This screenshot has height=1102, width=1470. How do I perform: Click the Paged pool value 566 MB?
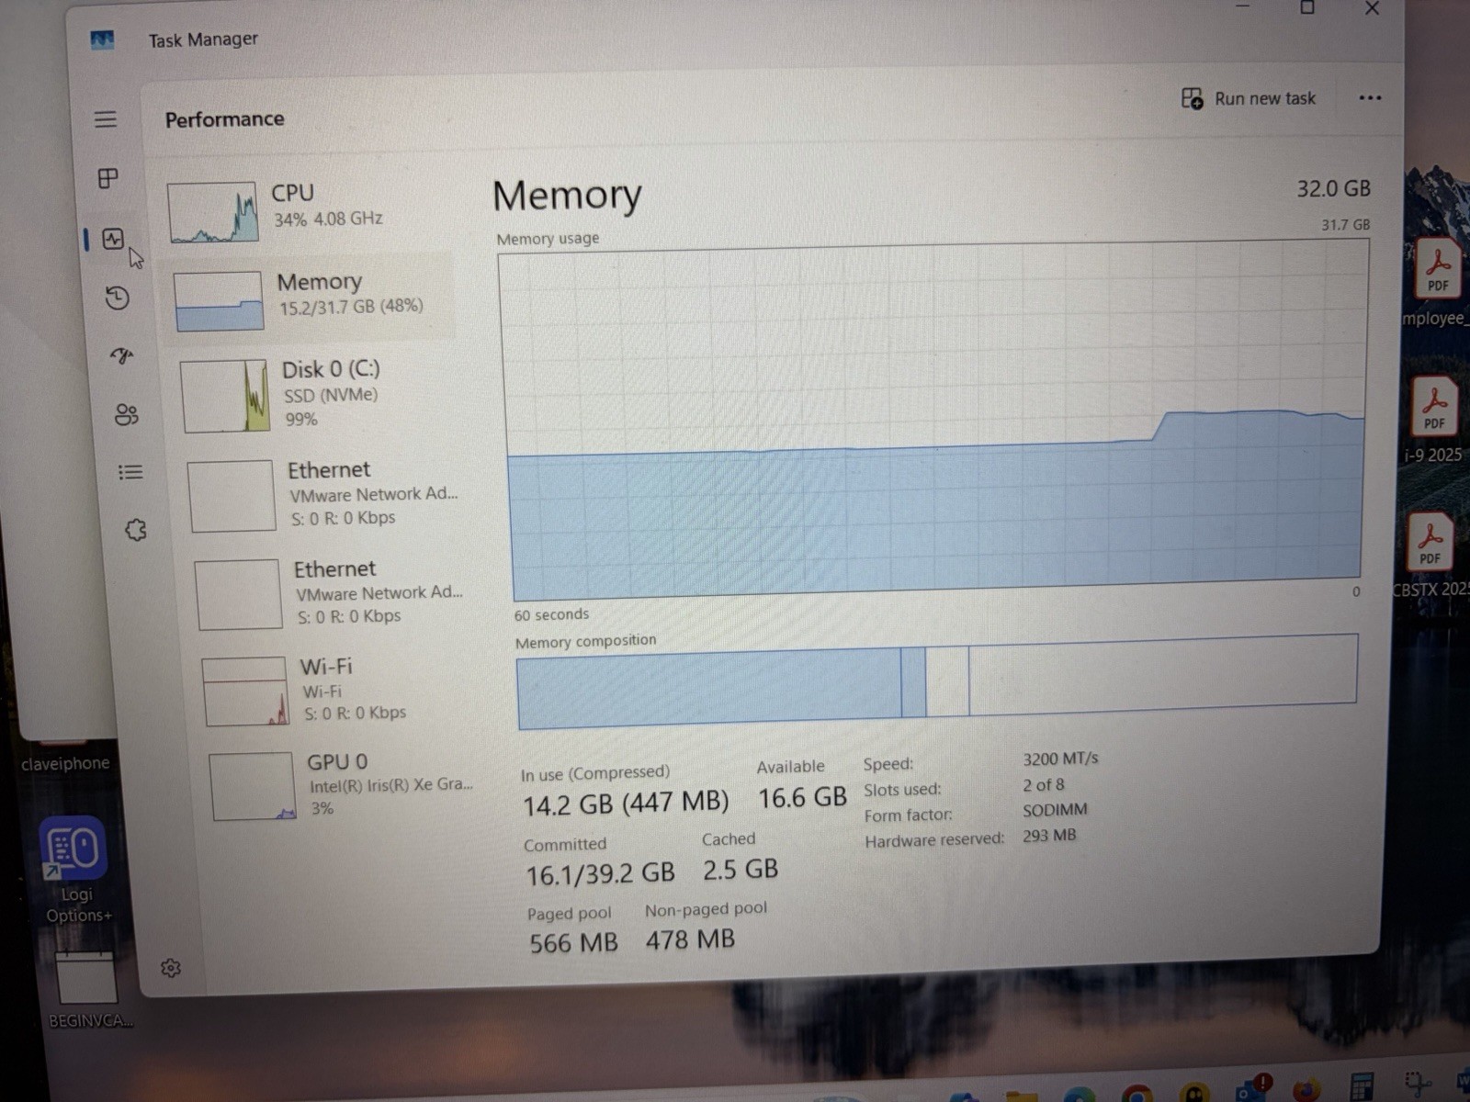[573, 943]
